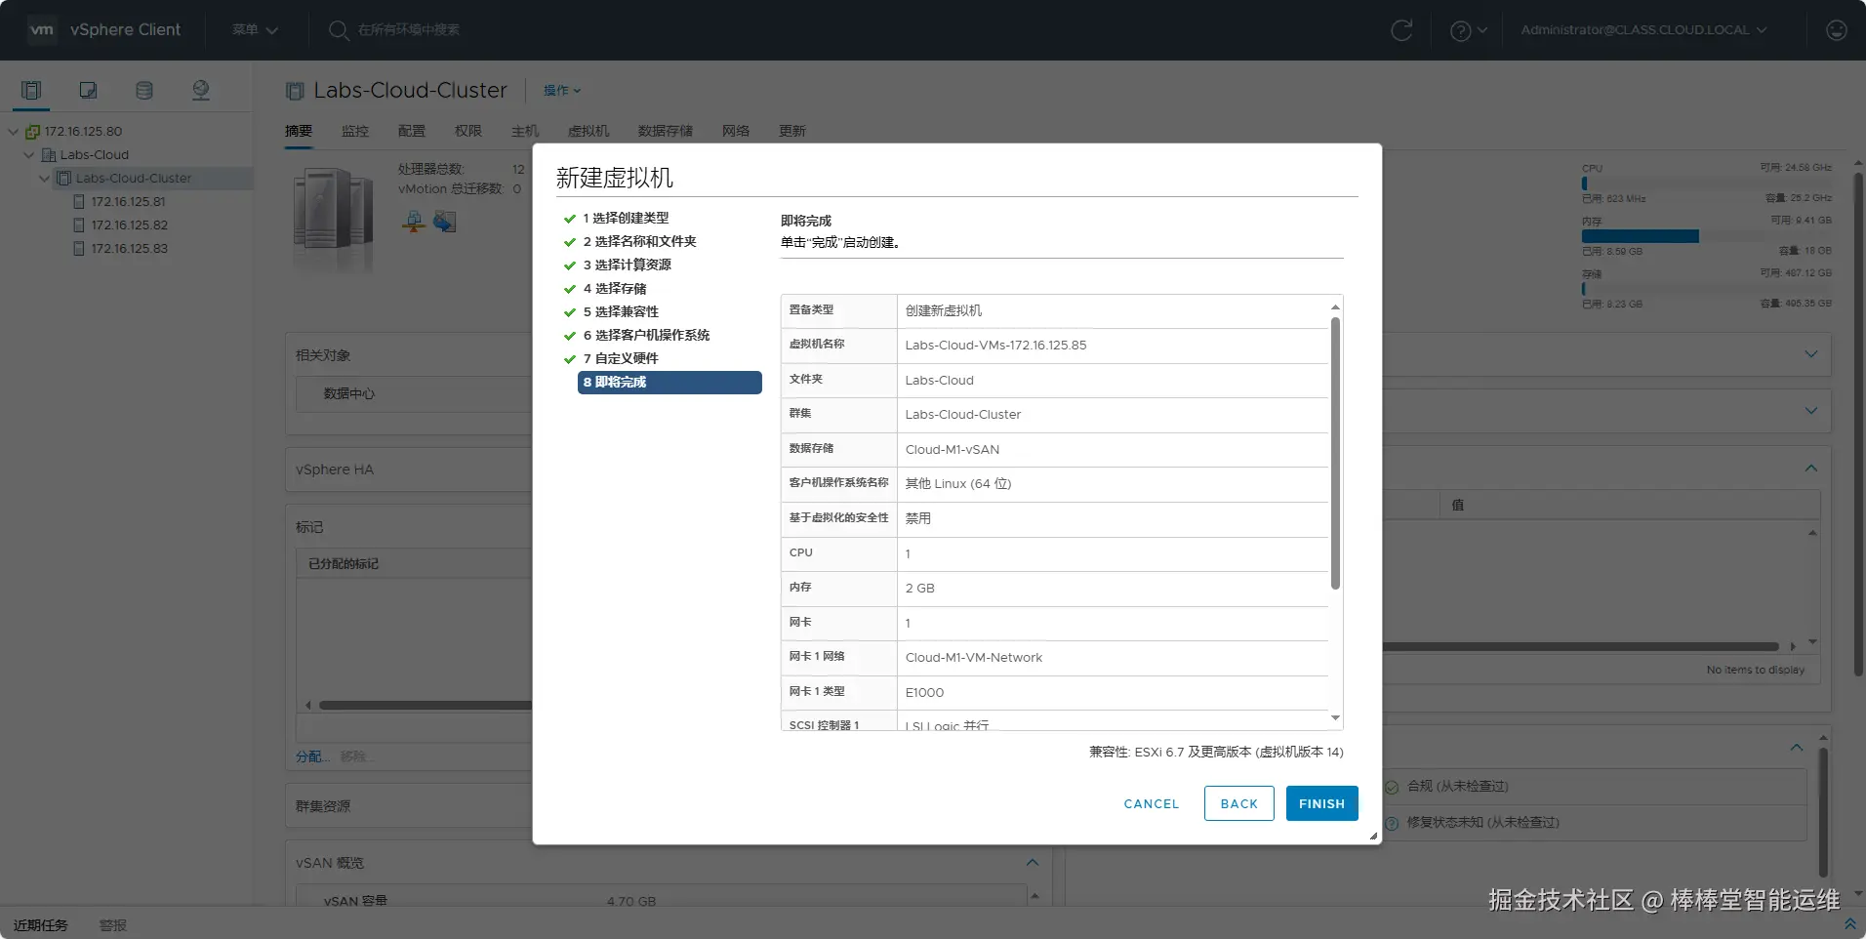1866x939 pixels.
Task: Open the Administrator@CLASS.CLOUD.LOCAL user dropdown
Action: point(1643,30)
